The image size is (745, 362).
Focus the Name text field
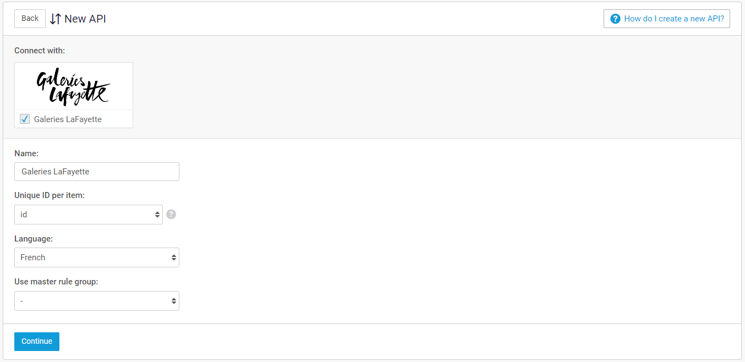97,172
